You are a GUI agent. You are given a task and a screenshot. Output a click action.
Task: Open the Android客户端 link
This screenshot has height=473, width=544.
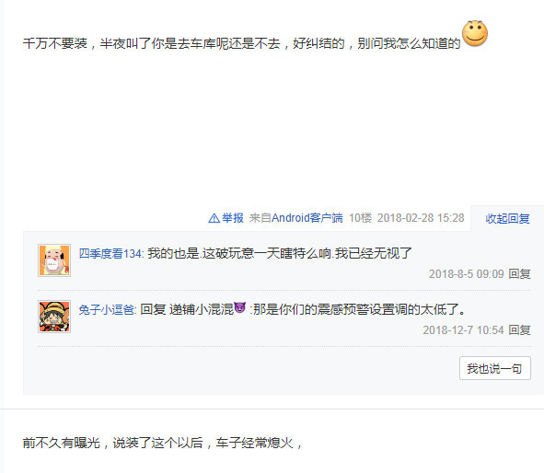click(x=307, y=218)
